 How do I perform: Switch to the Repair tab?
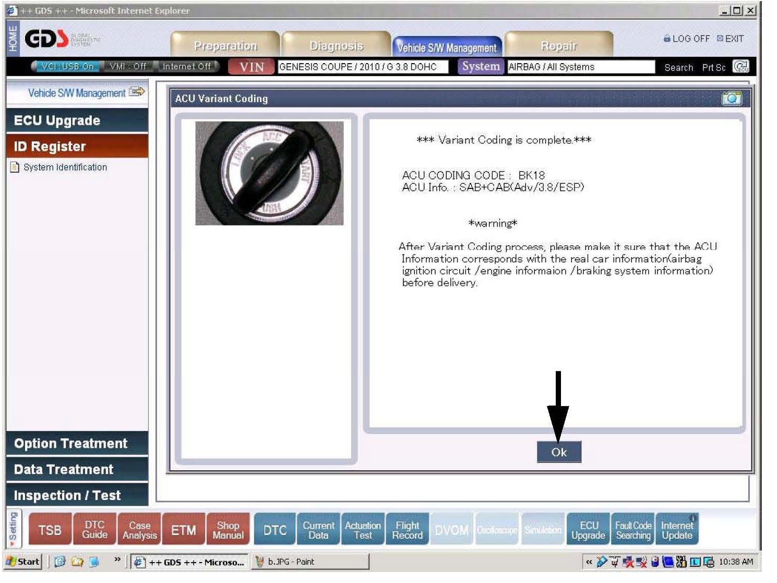(558, 46)
